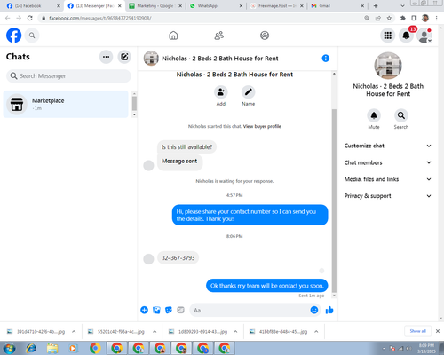This screenshot has height=355, width=444.
Task: Search in conversation magnifier icon
Action: tap(401, 115)
